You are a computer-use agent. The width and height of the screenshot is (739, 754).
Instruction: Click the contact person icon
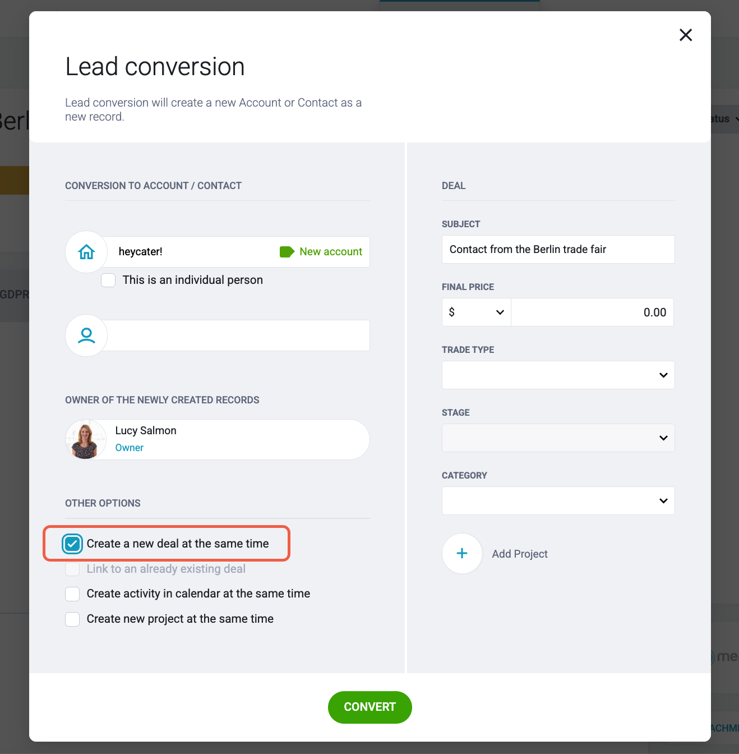point(86,335)
